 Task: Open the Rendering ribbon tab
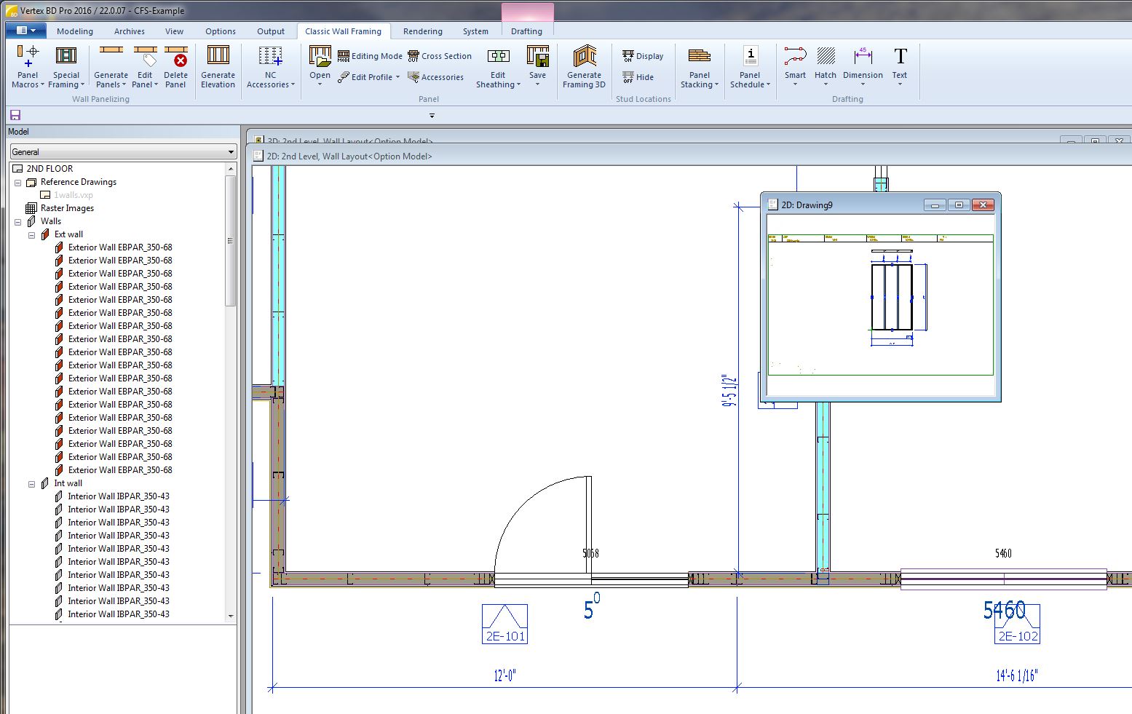click(422, 31)
